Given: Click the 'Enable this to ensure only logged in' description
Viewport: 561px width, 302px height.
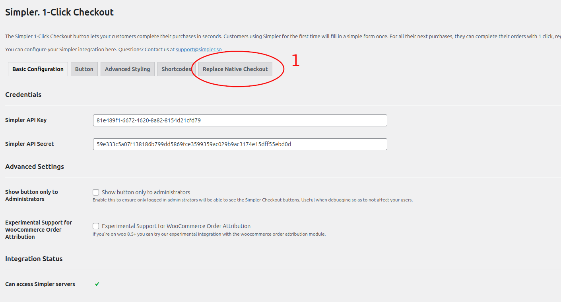Looking at the screenshot, I should click(252, 200).
